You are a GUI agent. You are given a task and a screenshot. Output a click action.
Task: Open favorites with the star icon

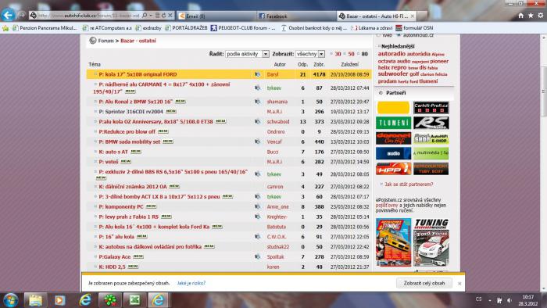tap(531, 16)
